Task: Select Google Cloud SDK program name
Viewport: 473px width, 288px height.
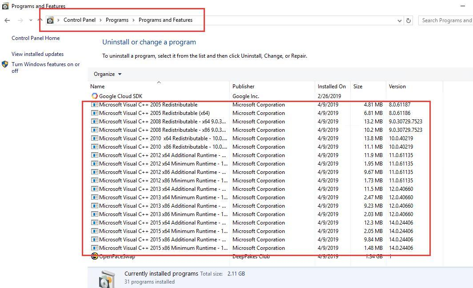Action: click(x=120, y=96)
